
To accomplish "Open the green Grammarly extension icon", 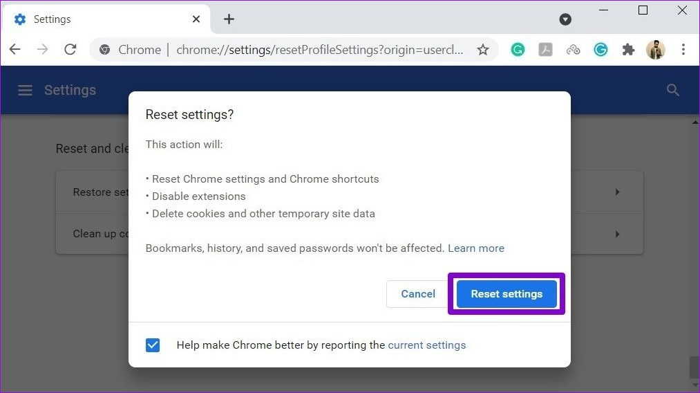I will click(x=518, y=50).
